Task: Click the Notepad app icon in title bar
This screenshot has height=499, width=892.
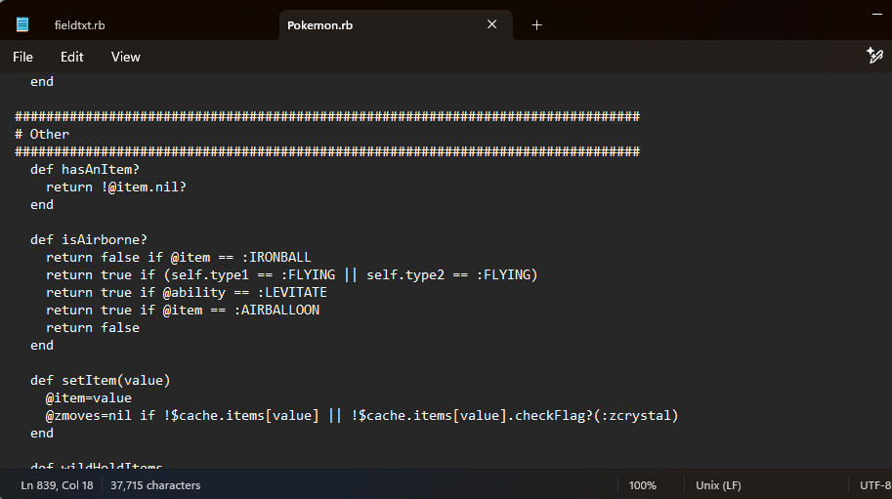Action: tap(22, 24)
